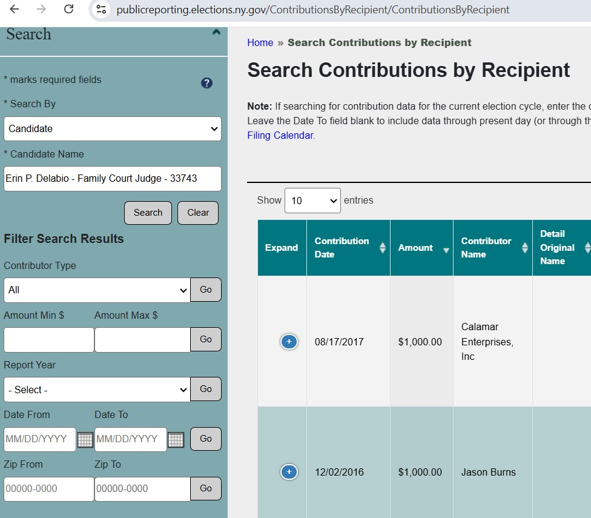Expand the Calamar Enterprises contribution row

[289, 342]
